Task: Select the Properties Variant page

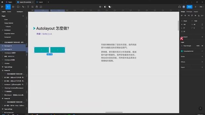Action: click(9, 34)
